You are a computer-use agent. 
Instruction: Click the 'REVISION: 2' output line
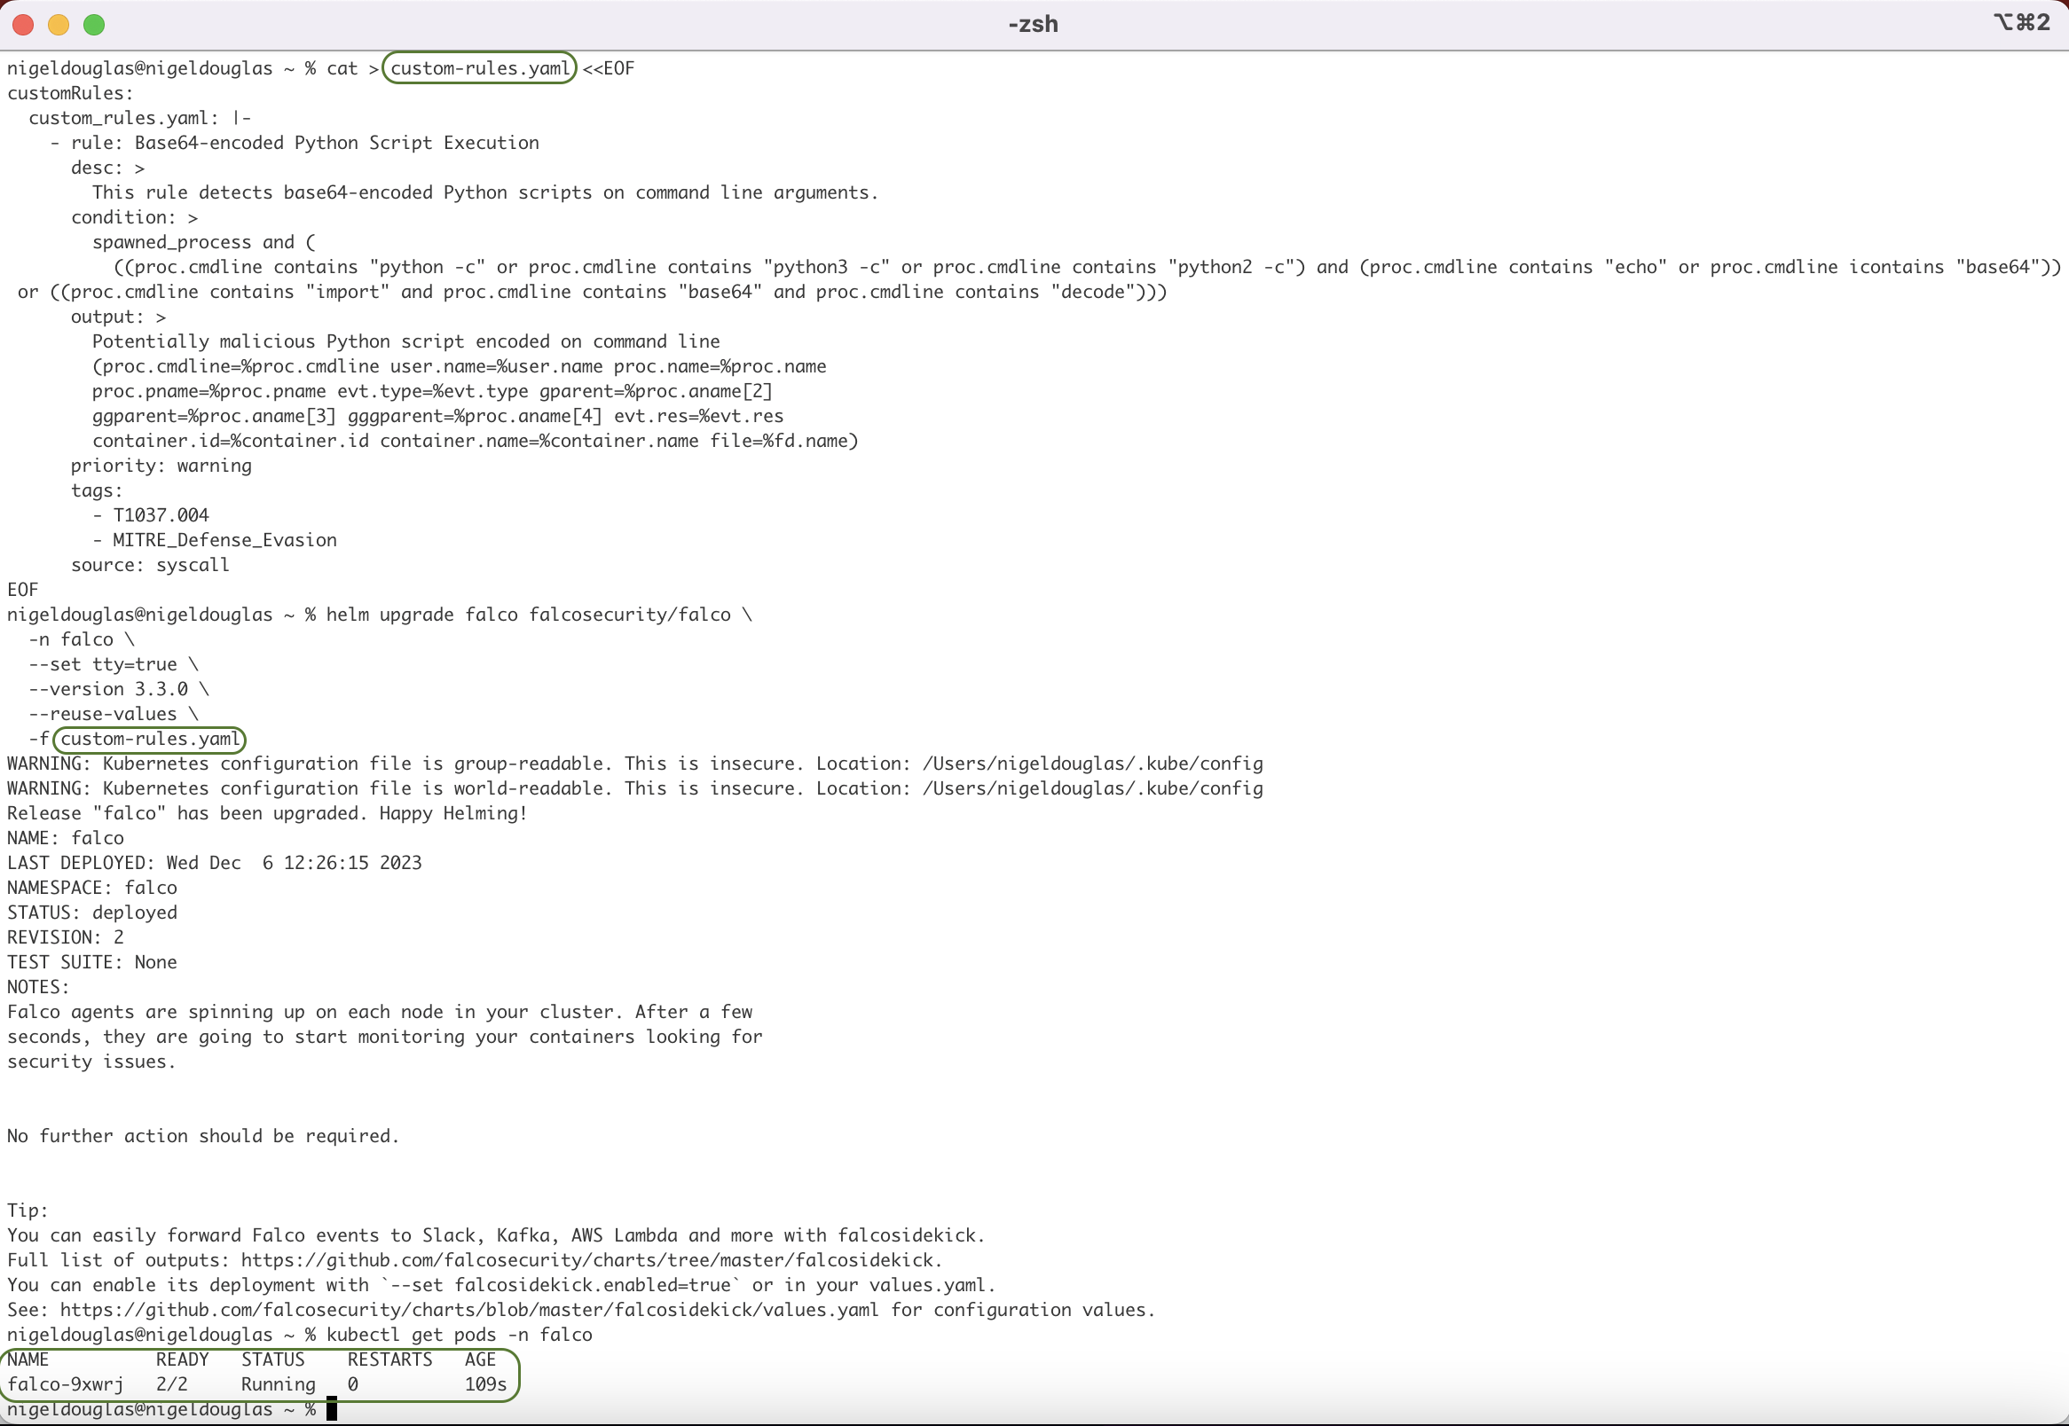coord(66,937)
